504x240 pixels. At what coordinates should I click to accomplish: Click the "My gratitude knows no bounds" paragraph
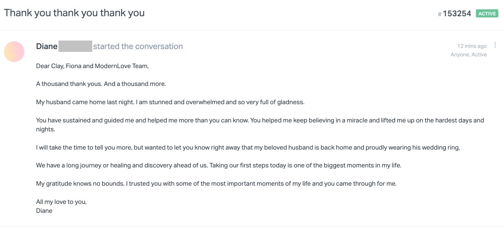pyautogui.click(x=216, y=184)
